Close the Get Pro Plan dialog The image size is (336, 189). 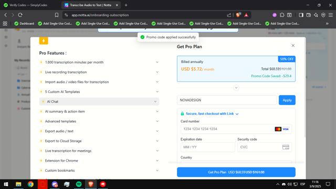(x=293, y=46)
